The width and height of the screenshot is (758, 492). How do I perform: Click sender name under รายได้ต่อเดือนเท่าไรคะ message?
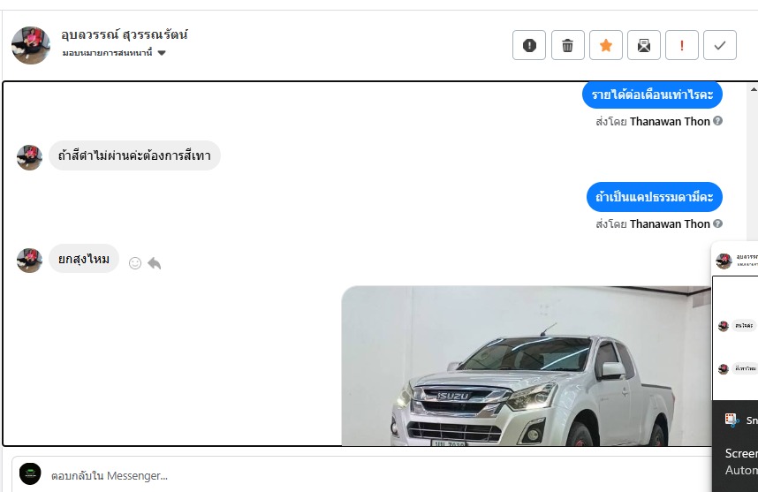(670, 121)
